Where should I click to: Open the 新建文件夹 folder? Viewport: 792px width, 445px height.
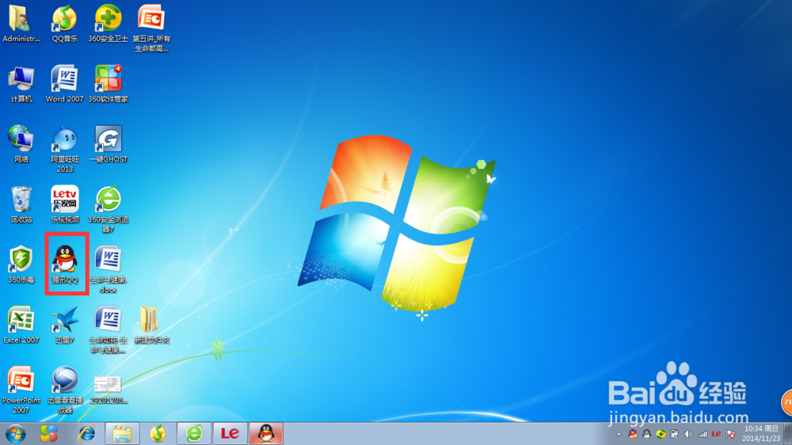click(x=151, y=325)
